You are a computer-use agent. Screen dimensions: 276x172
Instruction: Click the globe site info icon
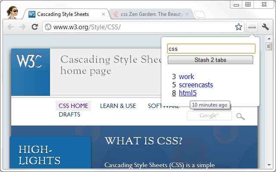click(x=48, y=27)
